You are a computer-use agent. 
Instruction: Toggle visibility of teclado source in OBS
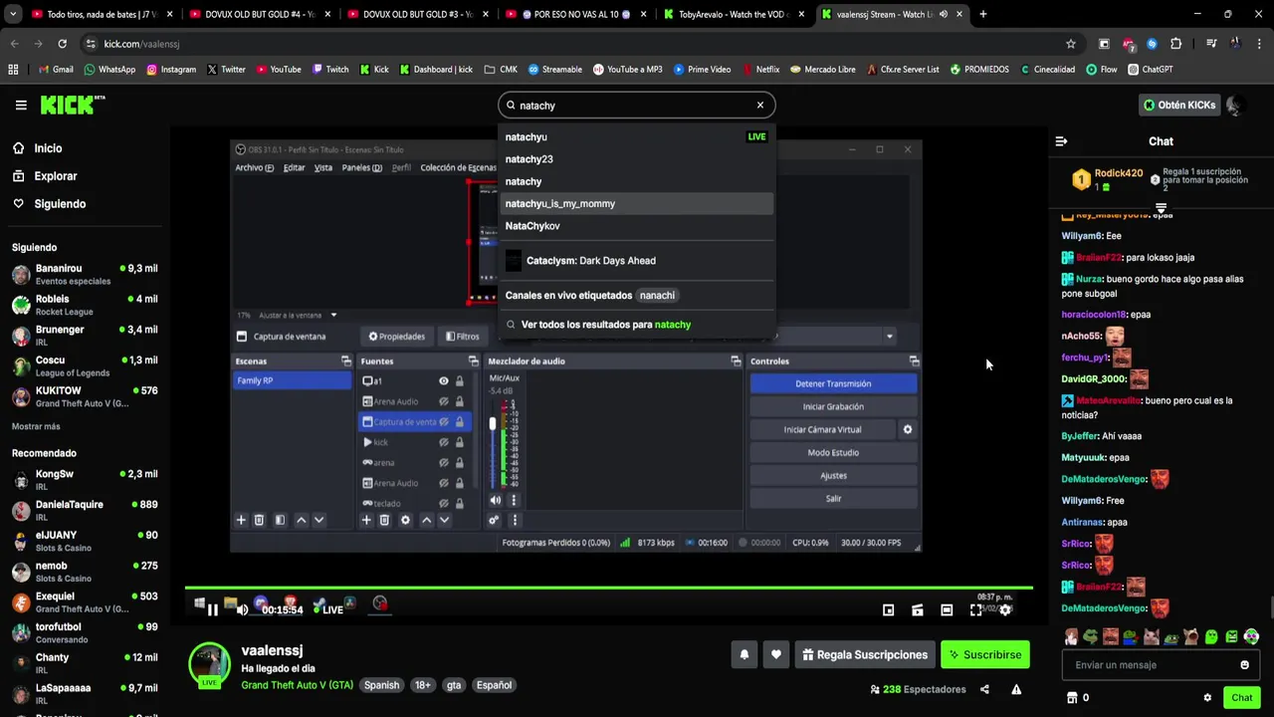click(x=444, y=503)
